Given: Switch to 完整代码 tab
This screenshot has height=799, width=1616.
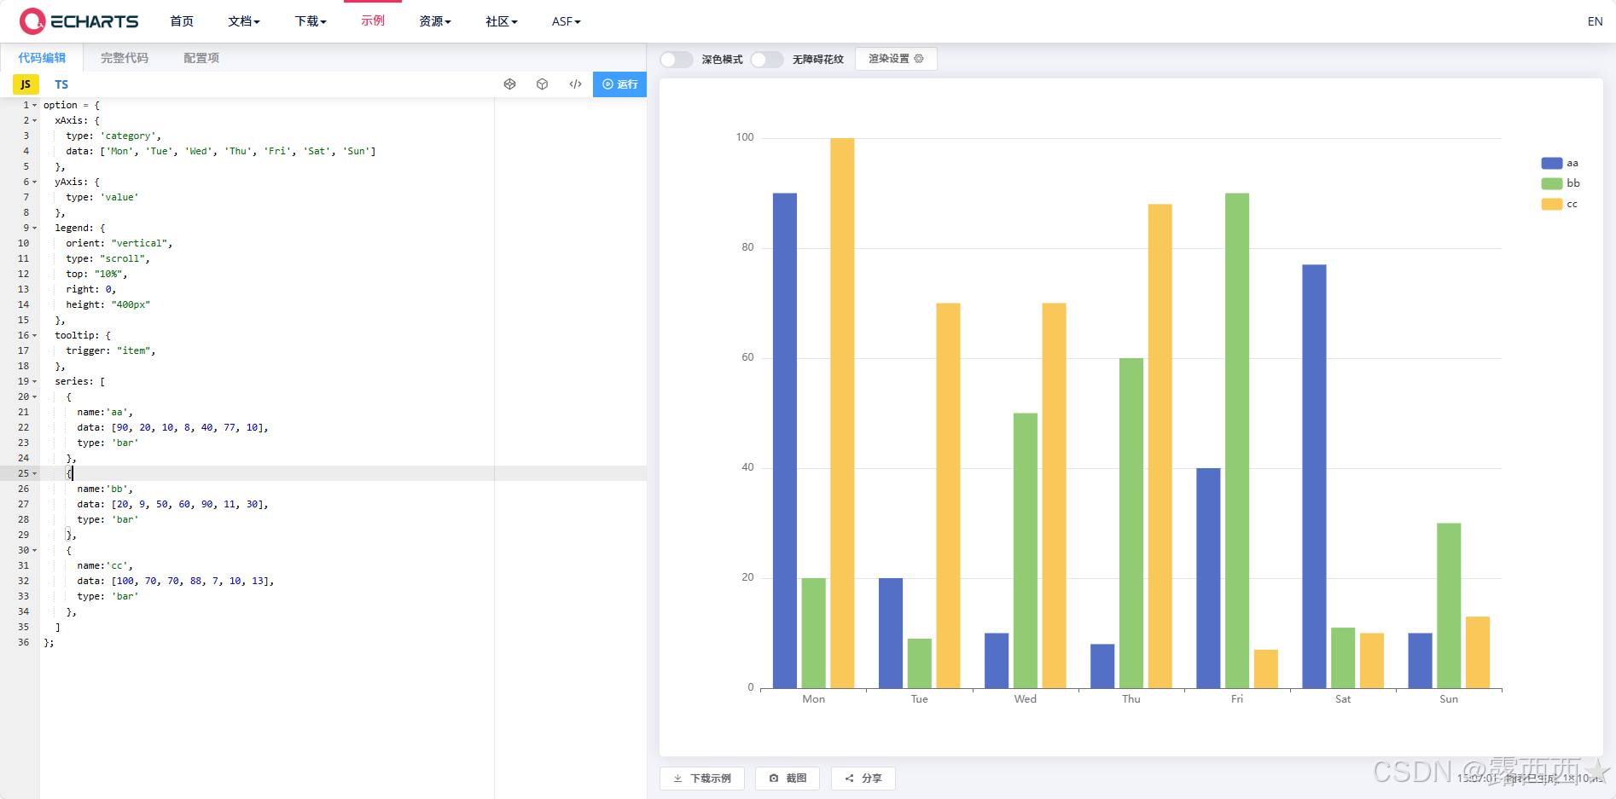Looking at the screenshot, I should tap(125, 58).
